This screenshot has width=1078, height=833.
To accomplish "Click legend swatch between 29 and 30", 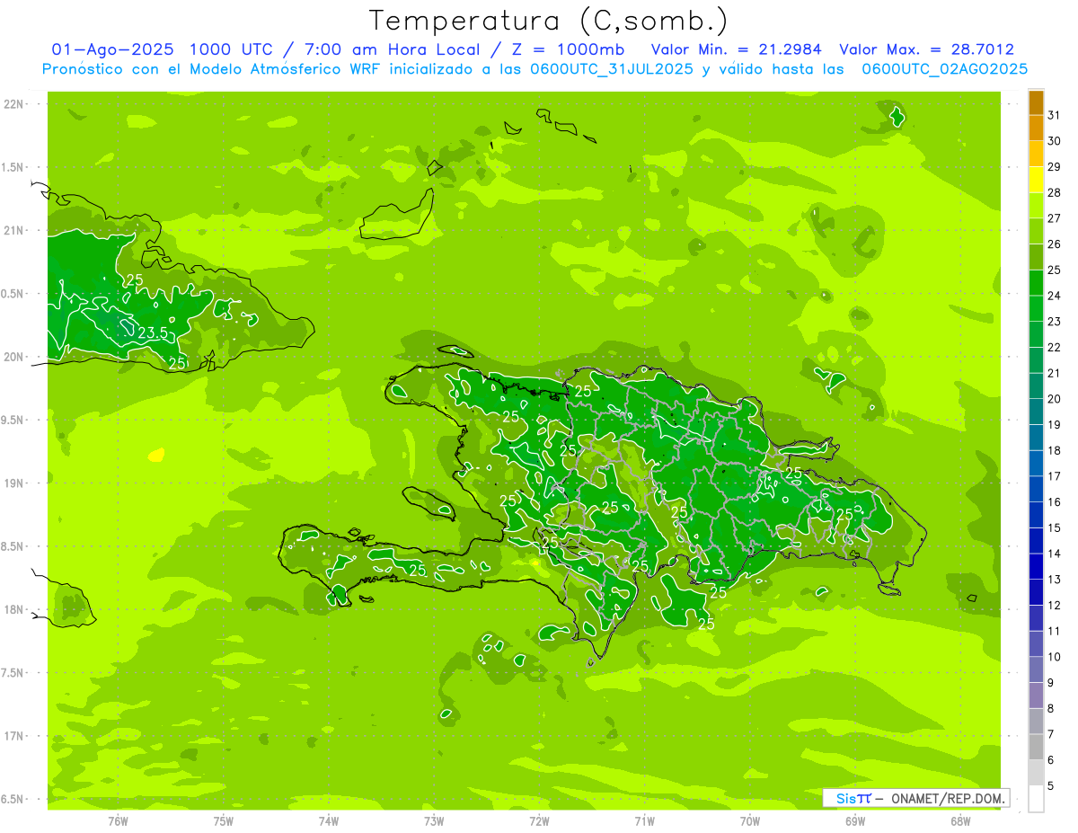I will point(1036,154).
